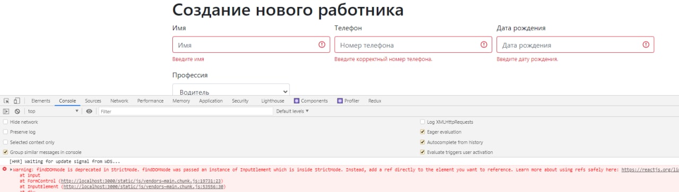Click the 'at input' stack trace line
Screen dimensions: 679x192
(30, 175)
